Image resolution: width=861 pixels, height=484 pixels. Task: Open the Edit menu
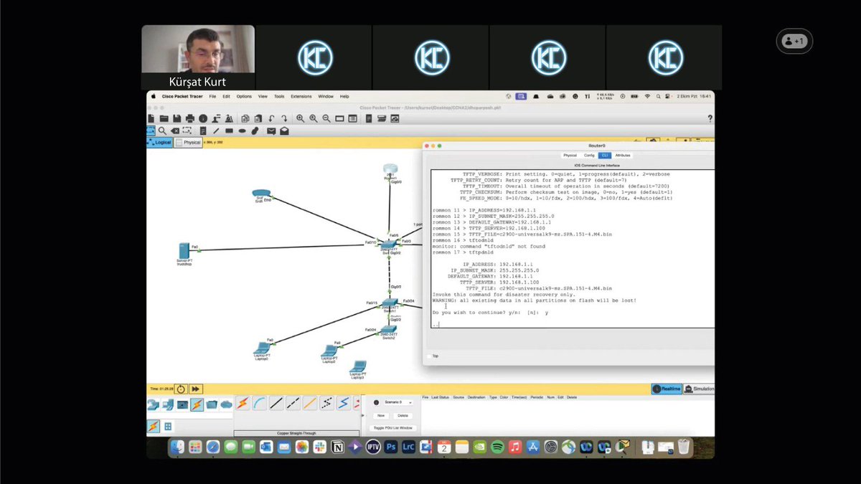pyautogui.click(x=226, y=96)
